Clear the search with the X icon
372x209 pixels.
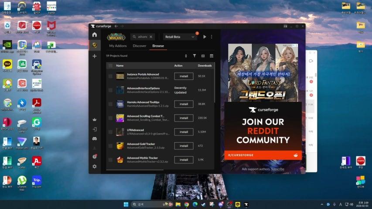[x=151, y=37]
